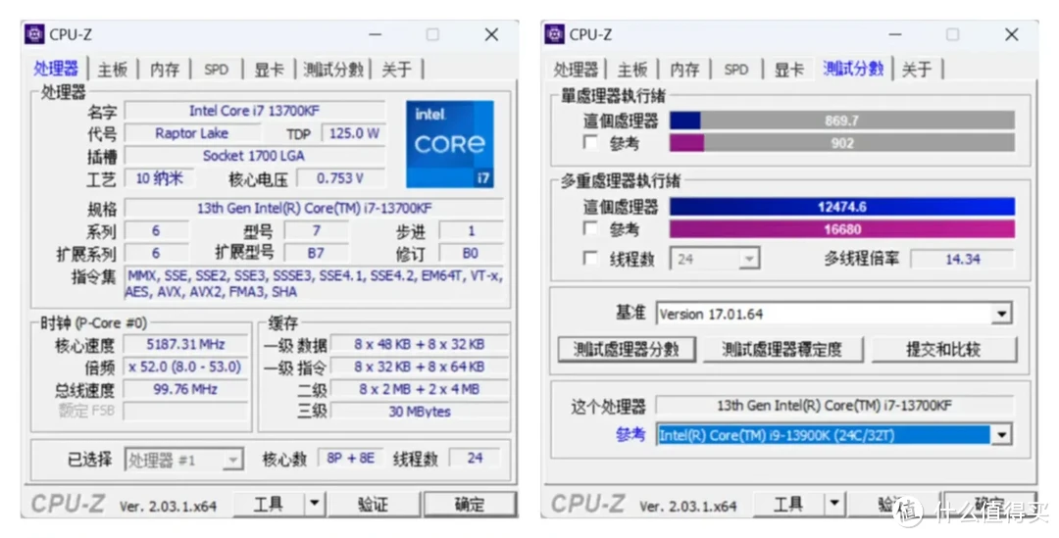Image resolution: width=1059 pixels, height=538 pixels.
Task: Click the 核心速度 value 5187.31 MHz
Action: click(185, 344)
